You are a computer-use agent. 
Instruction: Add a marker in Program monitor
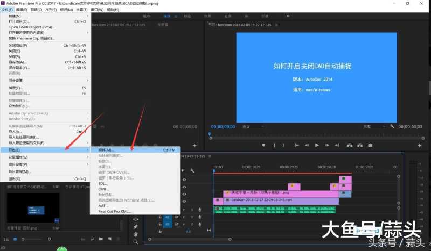tap(263, 145)
